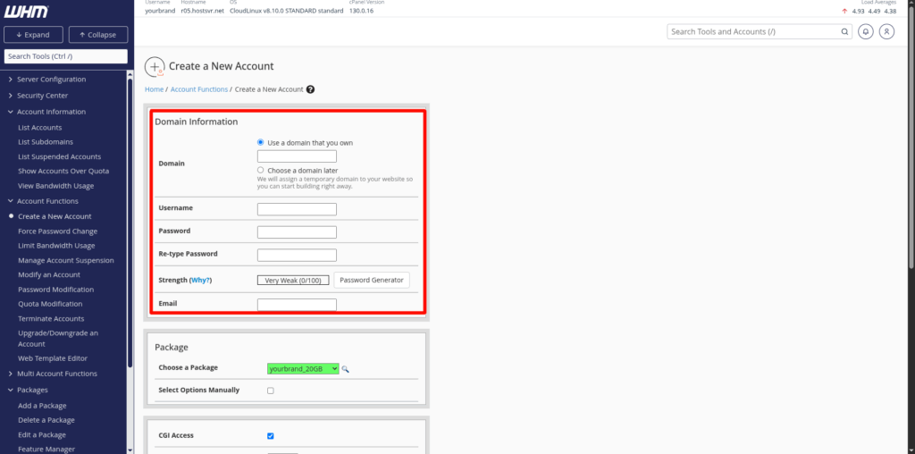Collapse the Account Information section
The width and height of the screenshot is (915, 454).
coord(51,112)
